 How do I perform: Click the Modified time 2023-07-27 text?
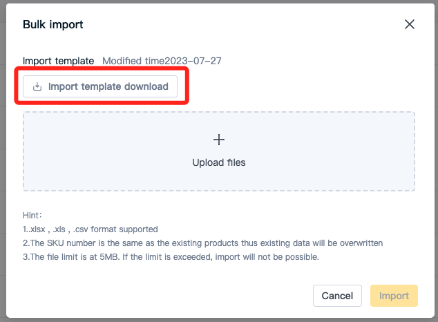click(x=162, y=61)
